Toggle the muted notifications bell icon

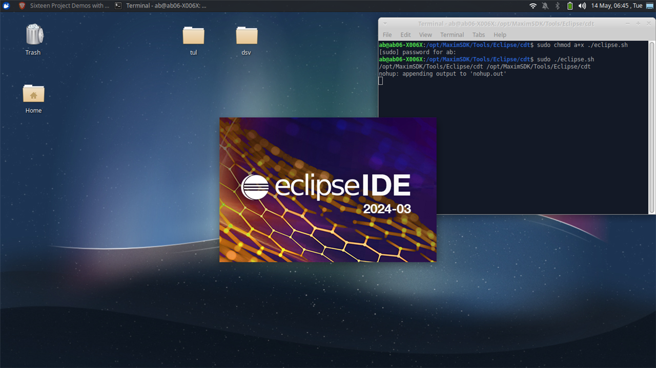point(545,6)
